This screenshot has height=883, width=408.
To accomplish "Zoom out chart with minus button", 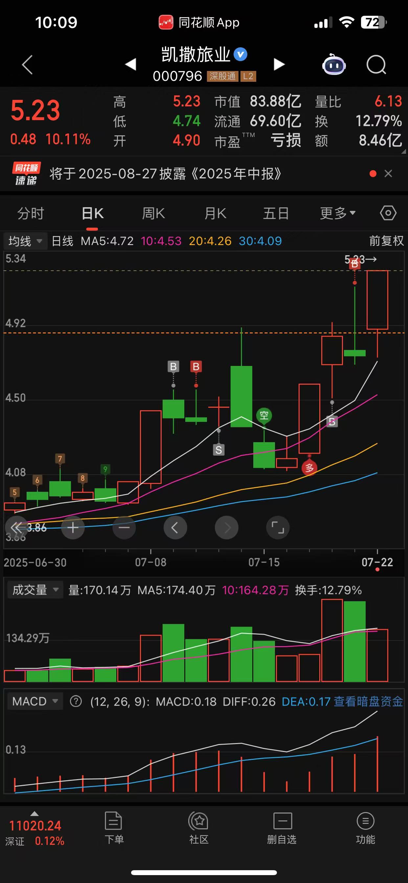I will coord(124,528).
